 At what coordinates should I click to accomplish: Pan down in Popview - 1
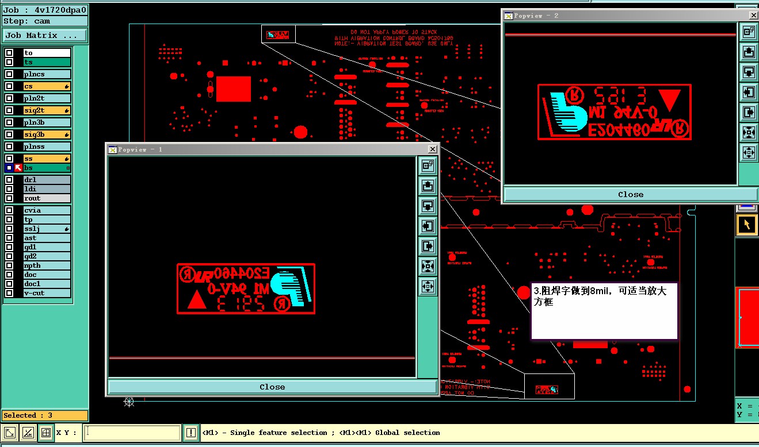pyautogui.click(x=428, y=206)
